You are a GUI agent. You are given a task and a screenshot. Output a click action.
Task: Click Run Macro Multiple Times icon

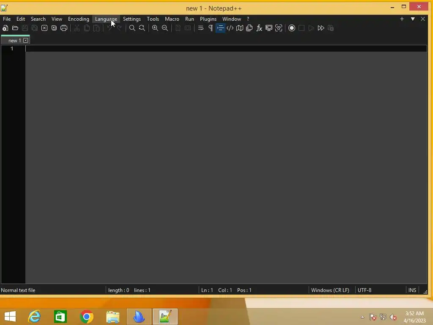pyautogui.click(x=321, y=28)
